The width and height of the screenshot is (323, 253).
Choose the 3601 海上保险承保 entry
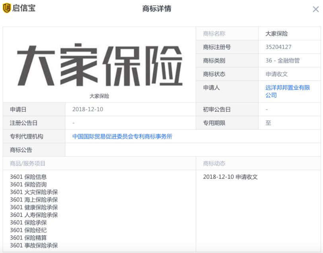coord(34,200)
